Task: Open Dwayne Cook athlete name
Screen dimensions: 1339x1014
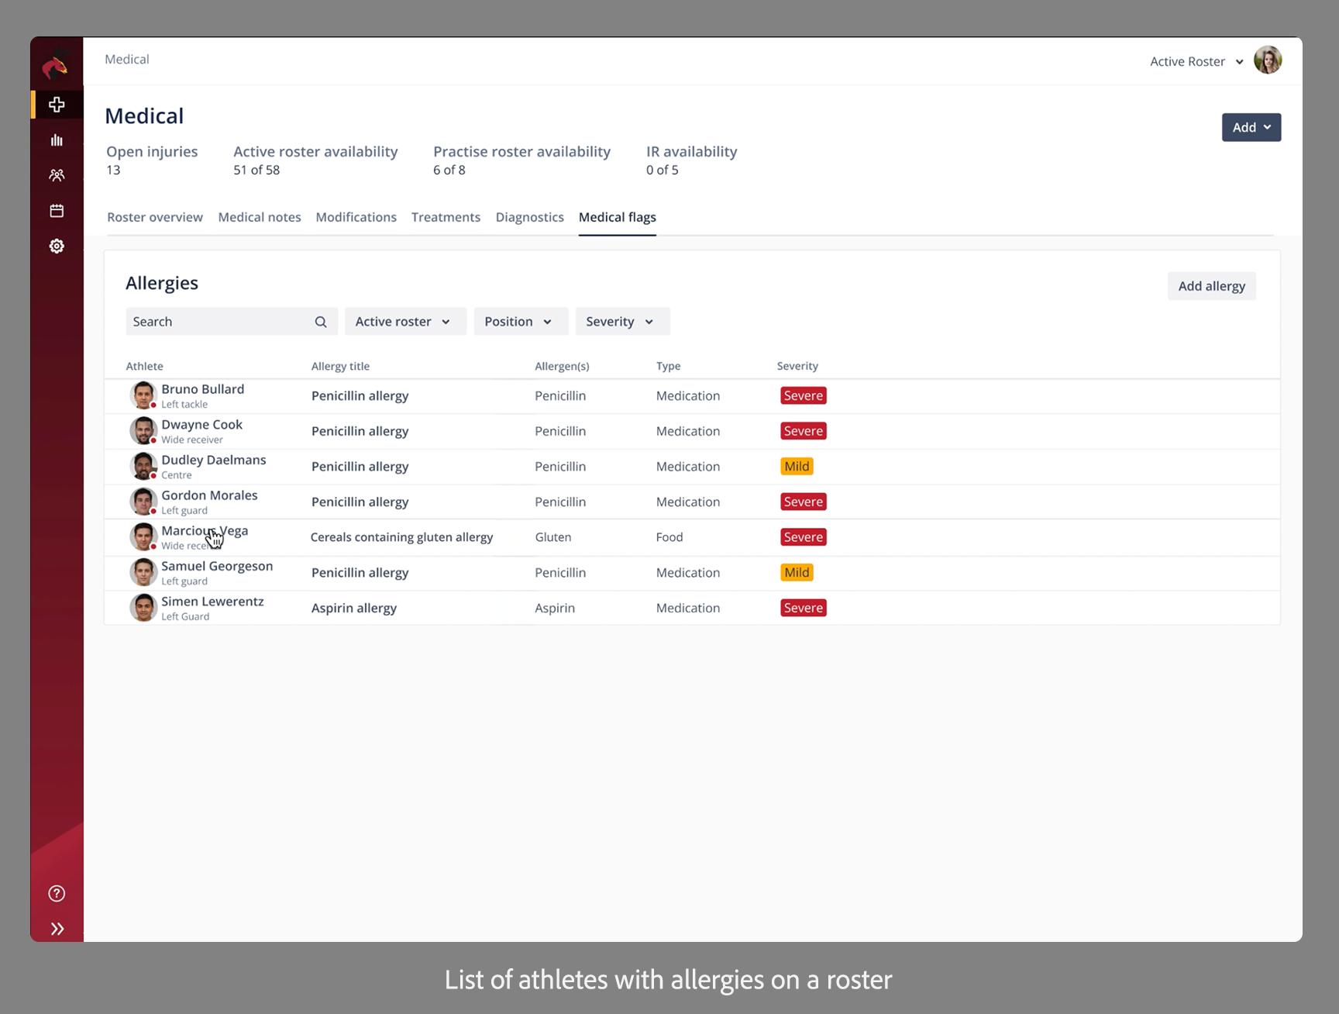Action: point(202,425)
